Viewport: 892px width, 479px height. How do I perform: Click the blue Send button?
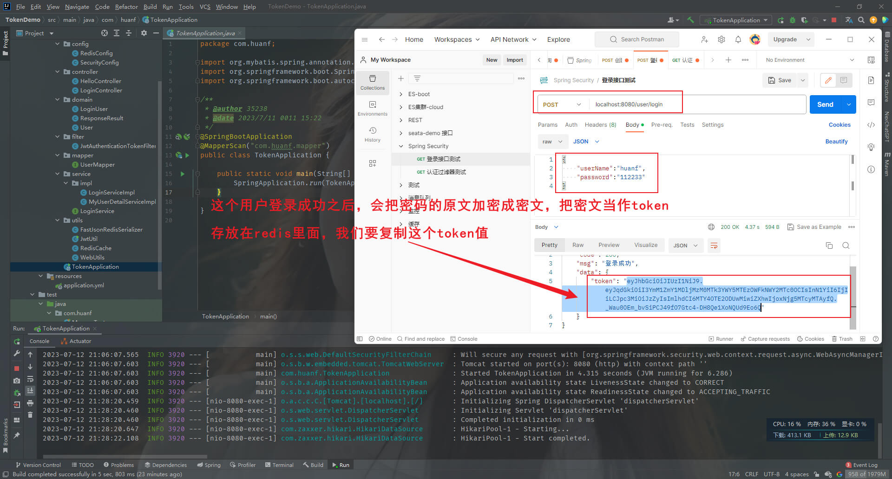click(x=826, y=104)
